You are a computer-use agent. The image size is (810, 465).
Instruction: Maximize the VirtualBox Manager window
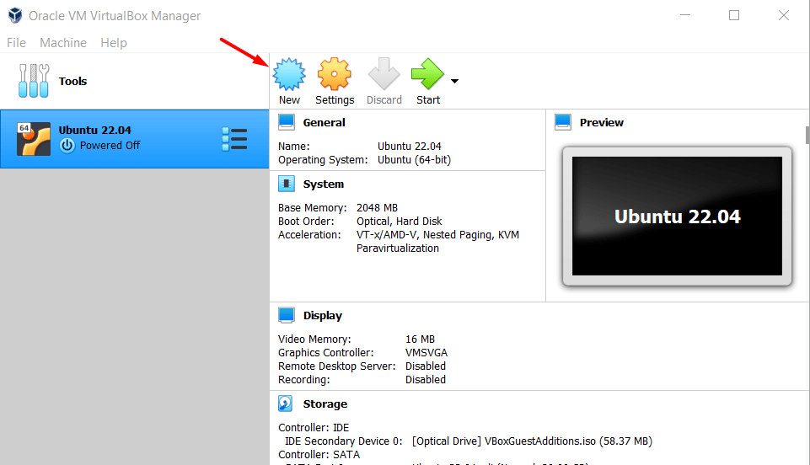tap(734, 15)
